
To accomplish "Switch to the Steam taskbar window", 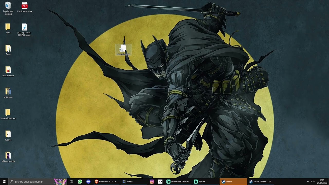I will (233, 181).
